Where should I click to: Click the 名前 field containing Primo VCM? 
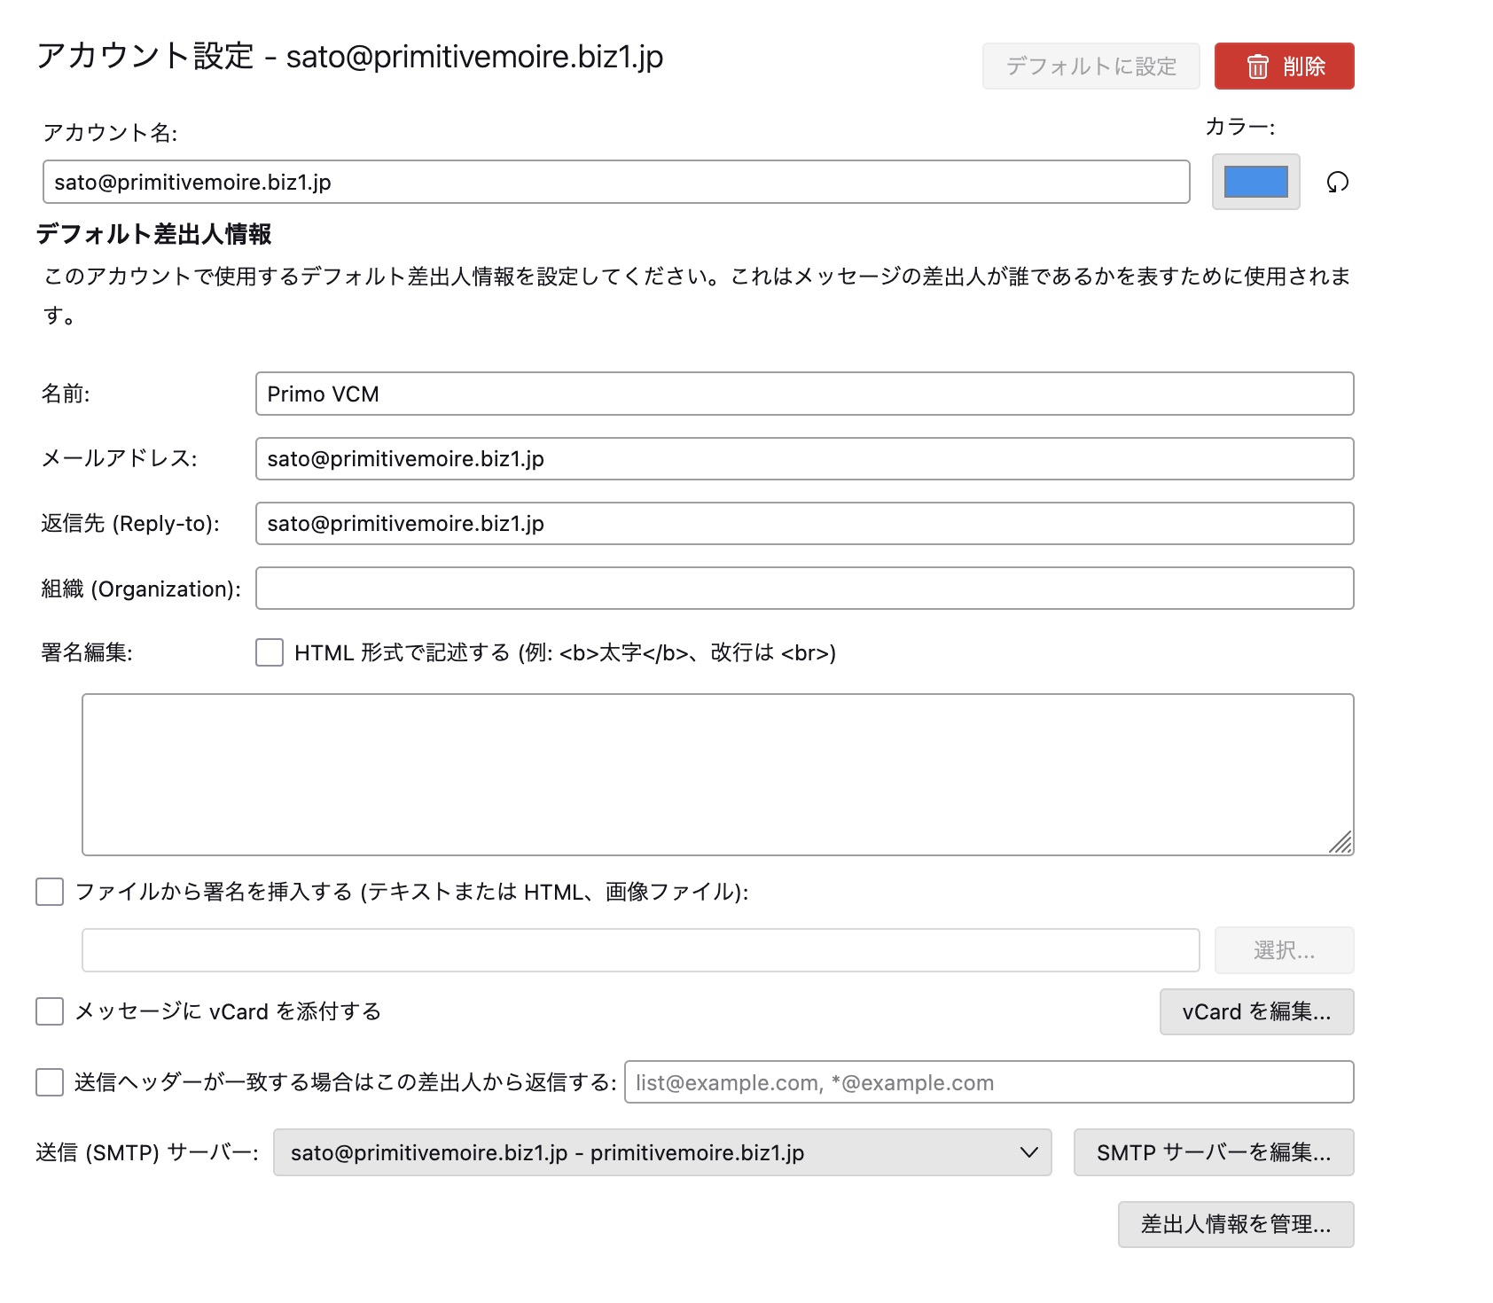click(x=803, y=394)
